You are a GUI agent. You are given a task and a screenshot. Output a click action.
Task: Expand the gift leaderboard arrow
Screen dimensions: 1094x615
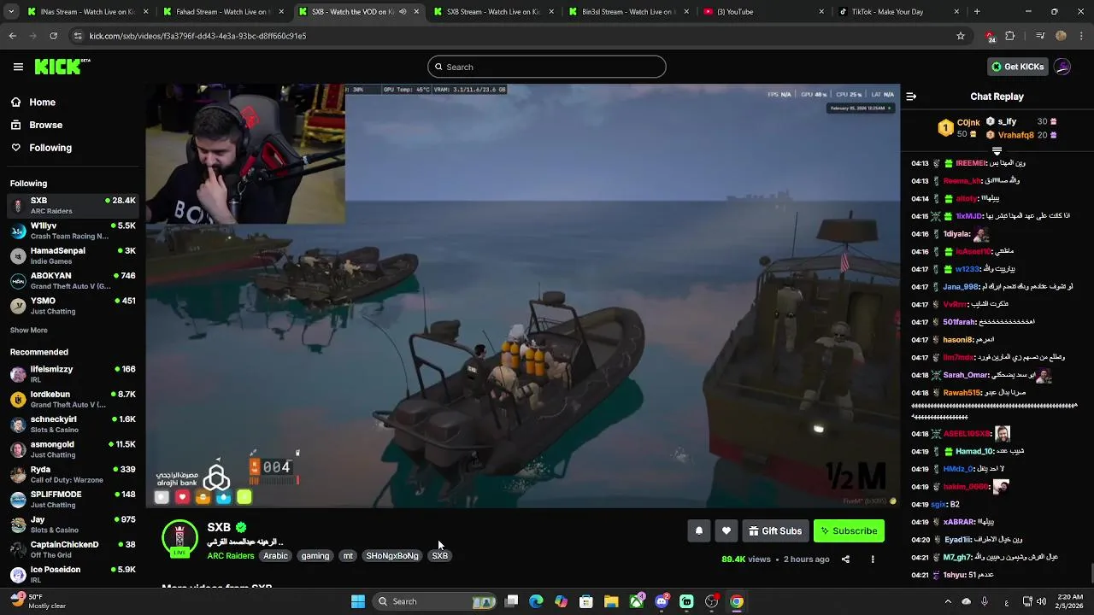pyautogui.click(x=997, y=151)
